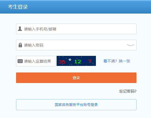Focus the 请输入手机号/邮箱 input field

[x=76, y=29]
